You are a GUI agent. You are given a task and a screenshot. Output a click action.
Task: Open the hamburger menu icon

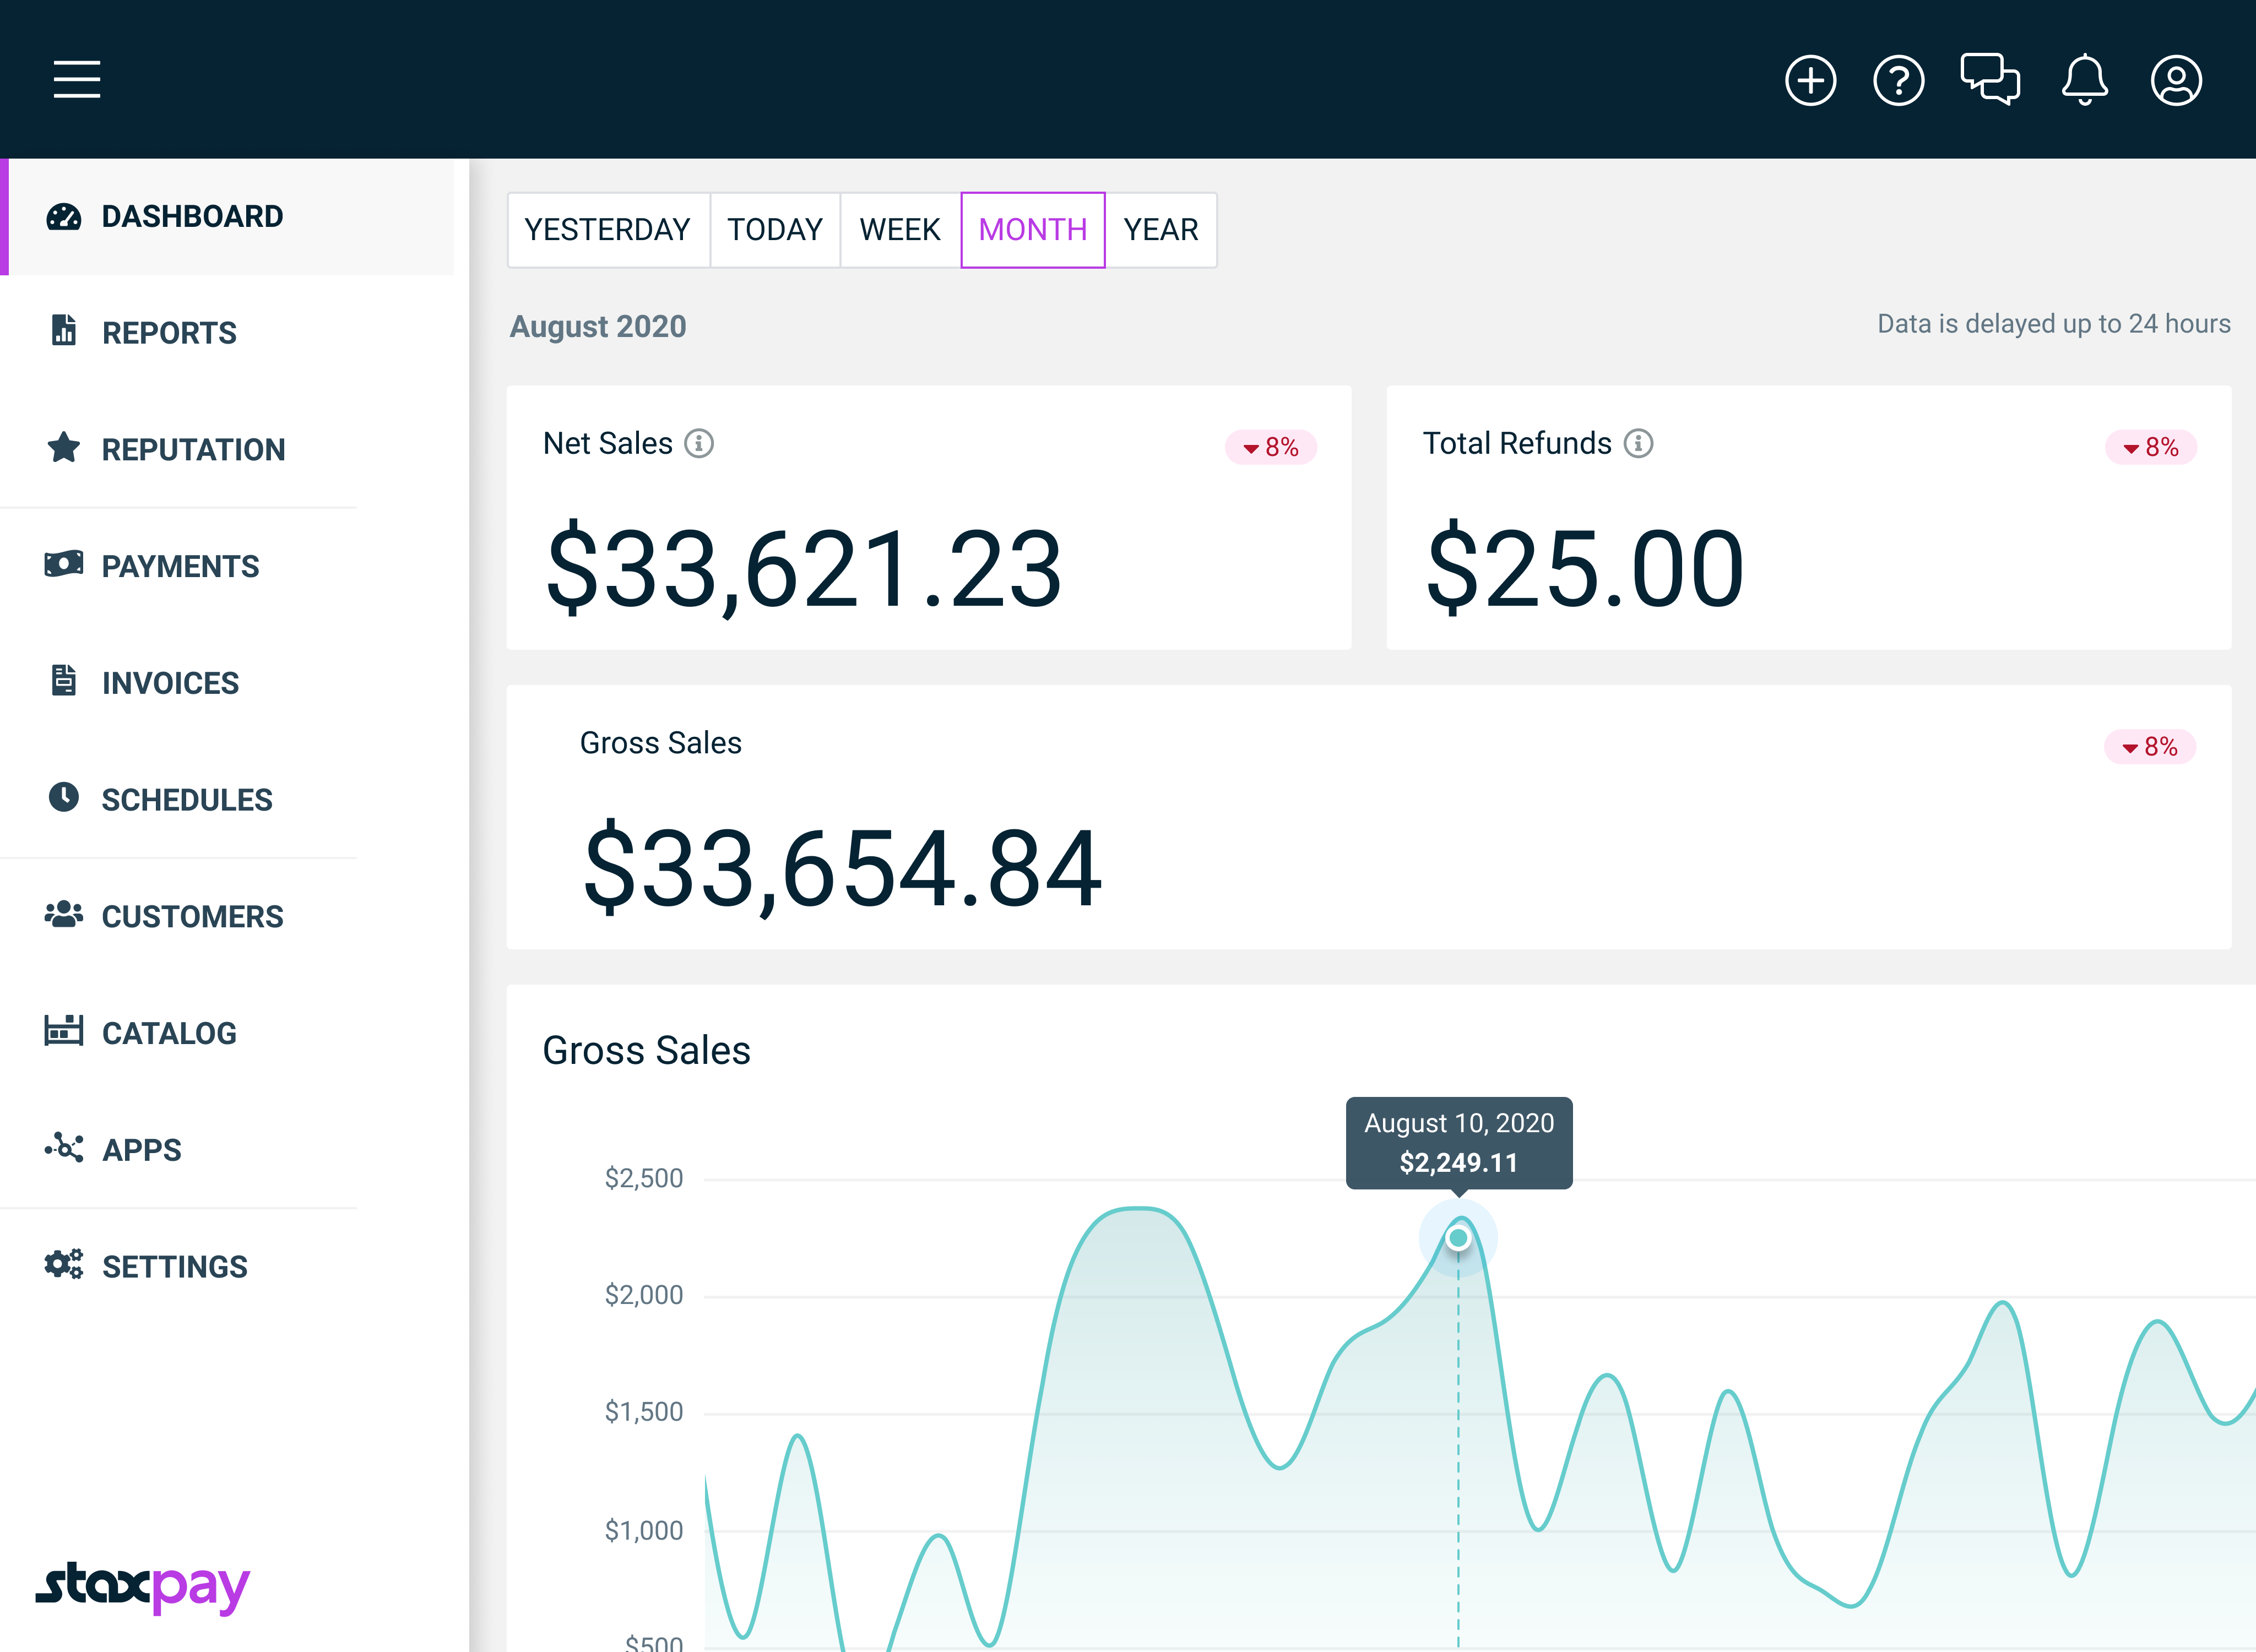click(x=77, y=79)
